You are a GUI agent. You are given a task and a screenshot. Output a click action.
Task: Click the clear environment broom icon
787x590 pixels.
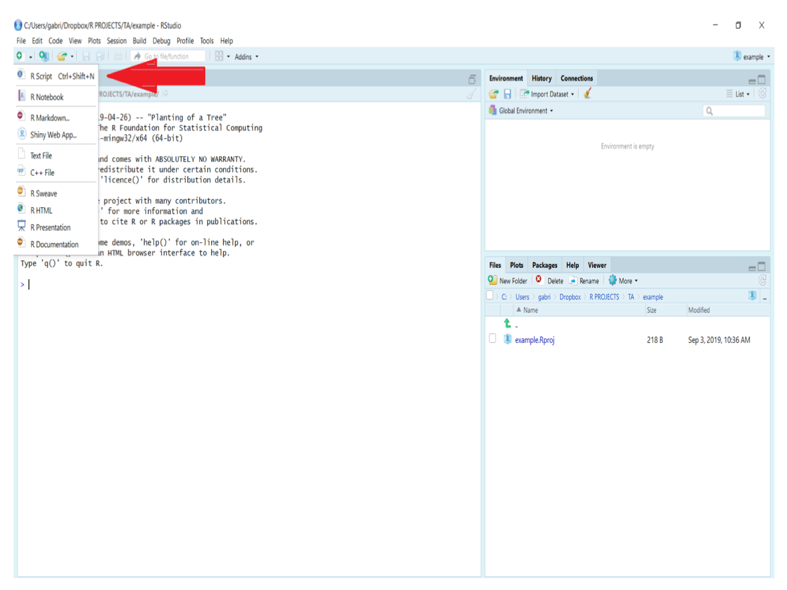point(588,94)
